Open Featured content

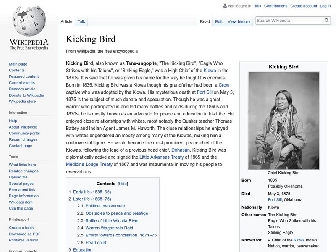tap(24, 76)
